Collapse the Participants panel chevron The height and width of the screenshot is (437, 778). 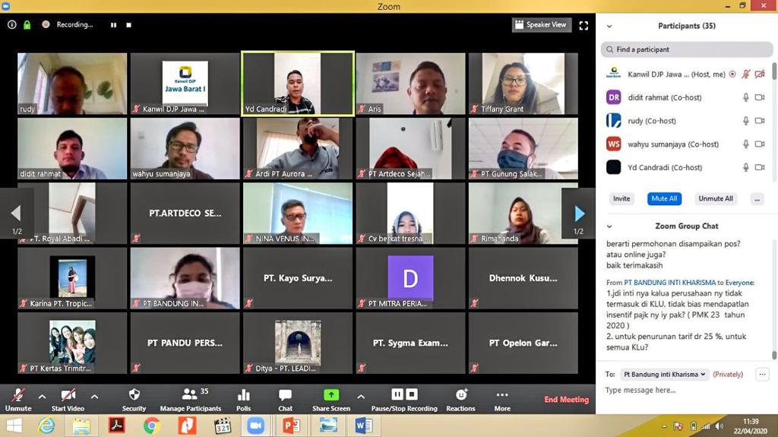[x=609, y=26]
